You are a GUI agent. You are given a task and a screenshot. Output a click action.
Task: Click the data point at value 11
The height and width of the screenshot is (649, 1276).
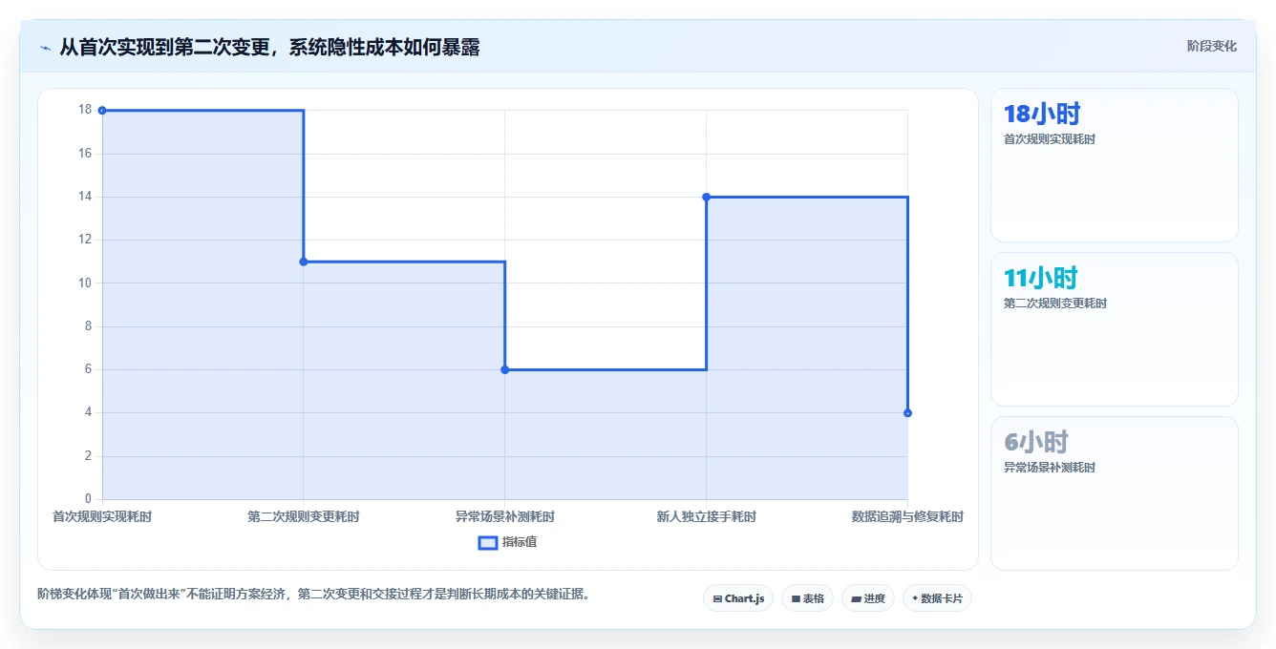point(304,262)
